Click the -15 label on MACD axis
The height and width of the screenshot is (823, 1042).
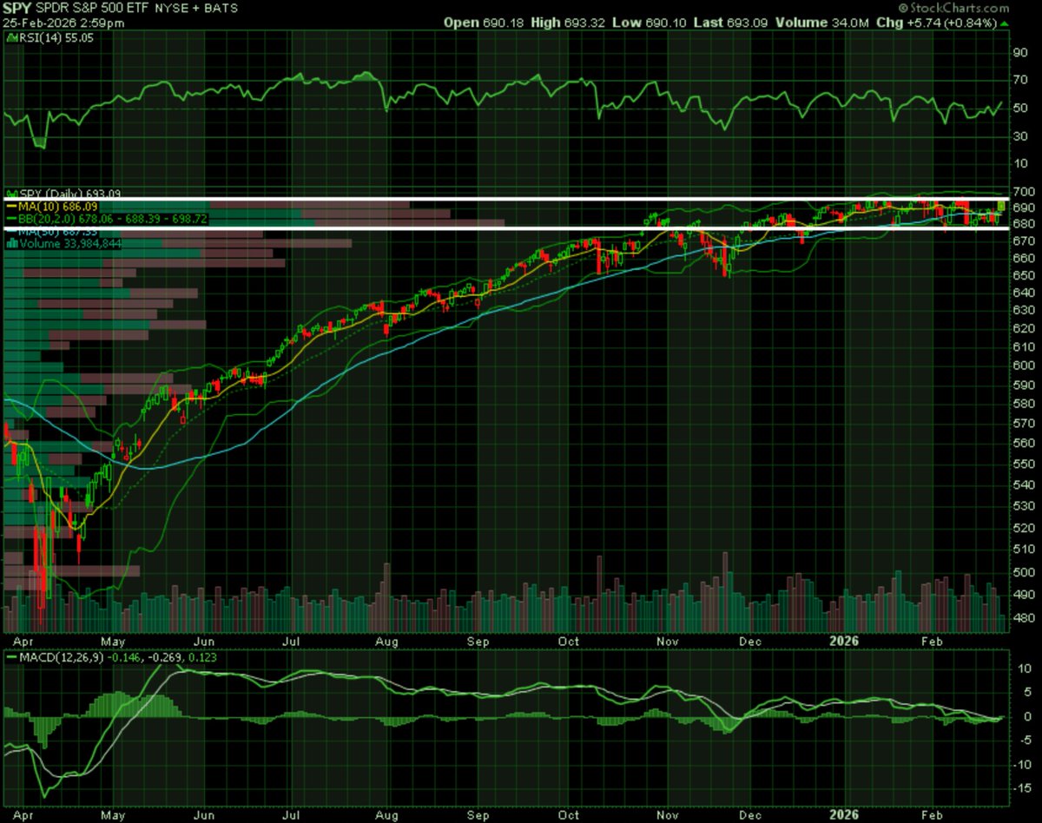[x=1022, y=788]
